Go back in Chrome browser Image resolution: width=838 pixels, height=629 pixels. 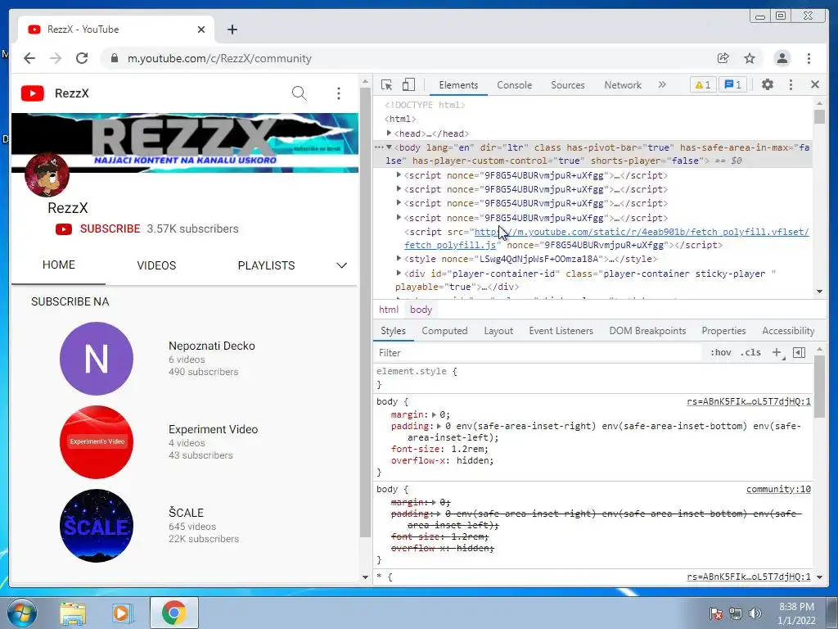[x=29, y=58]
